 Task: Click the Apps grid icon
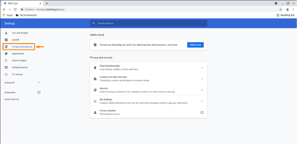tap(4, 15)
